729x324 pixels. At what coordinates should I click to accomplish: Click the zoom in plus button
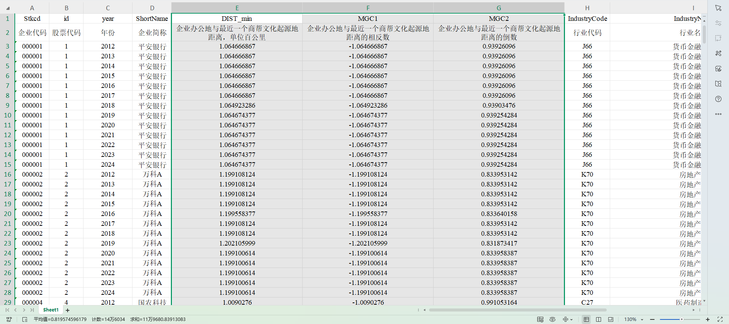(708, 319)
